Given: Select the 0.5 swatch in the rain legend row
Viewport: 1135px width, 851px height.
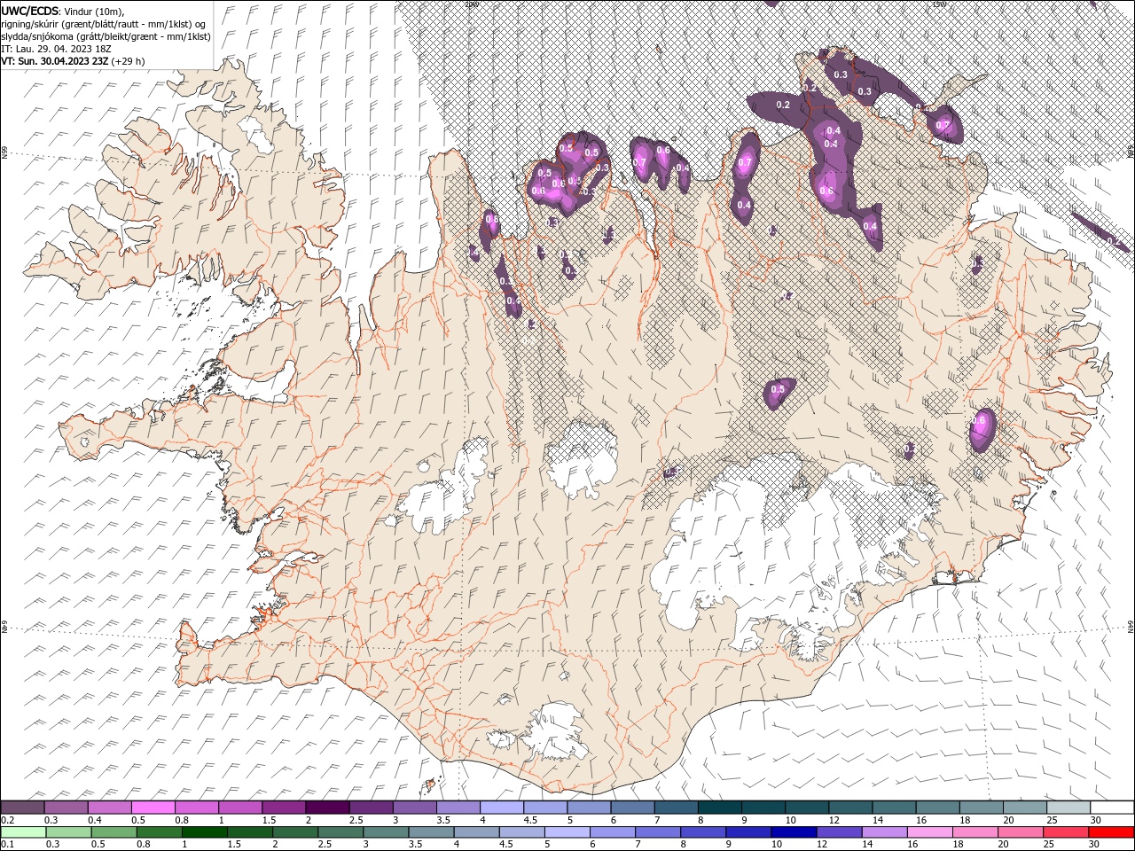Looking at the screenshot, I should tap(113, 832).
